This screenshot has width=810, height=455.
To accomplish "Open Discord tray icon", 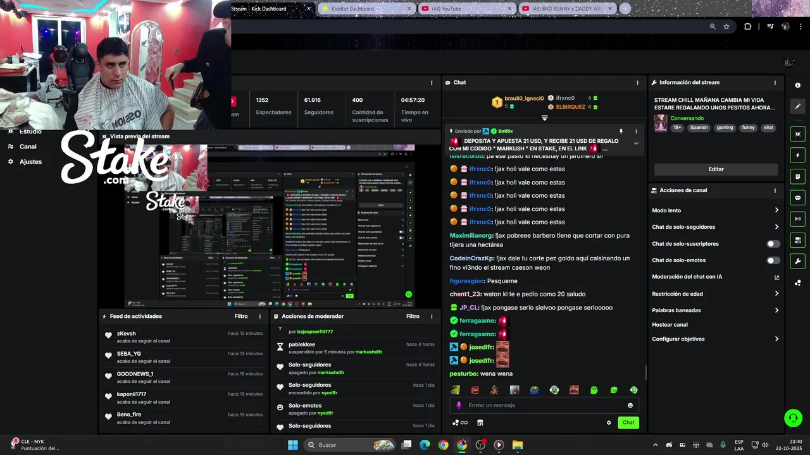I will [669, 445].
